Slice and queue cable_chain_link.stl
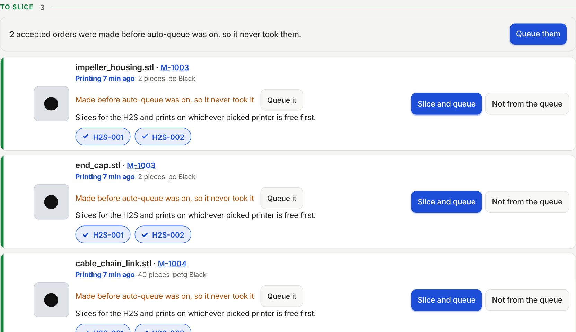The image size is (576, 332). (446, 300)
